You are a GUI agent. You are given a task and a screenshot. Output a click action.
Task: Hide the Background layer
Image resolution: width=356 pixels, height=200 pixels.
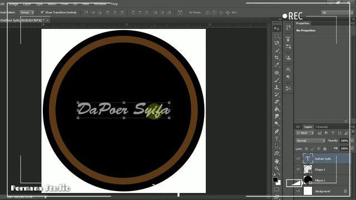tap(298, 191)
